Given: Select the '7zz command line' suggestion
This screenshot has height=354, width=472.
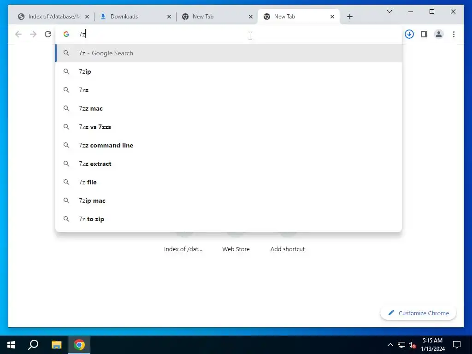Looking at the screenshot, I should point(229,145).
